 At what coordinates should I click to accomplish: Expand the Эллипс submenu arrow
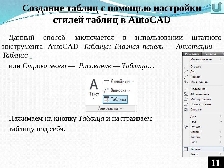click(x=221, y=137)
